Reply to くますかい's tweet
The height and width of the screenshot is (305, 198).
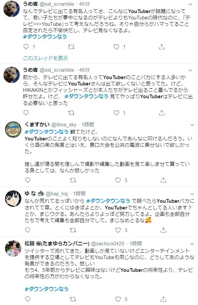point(28,180)
